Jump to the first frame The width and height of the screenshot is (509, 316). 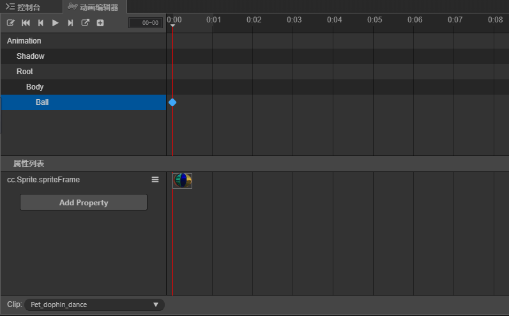[26, 23]
